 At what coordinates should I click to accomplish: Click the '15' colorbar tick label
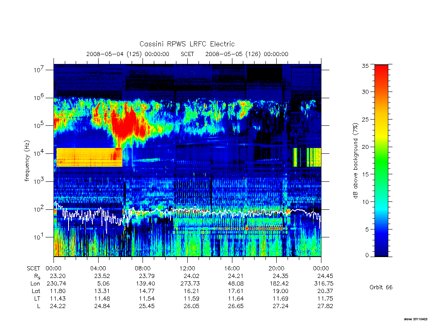[x=365, y=174]
